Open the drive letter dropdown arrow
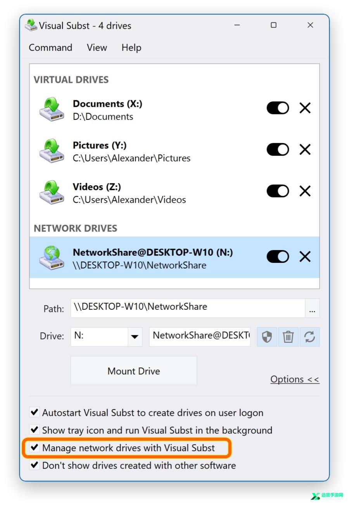Screen dimensions: 349x506 tap(135, 337)
